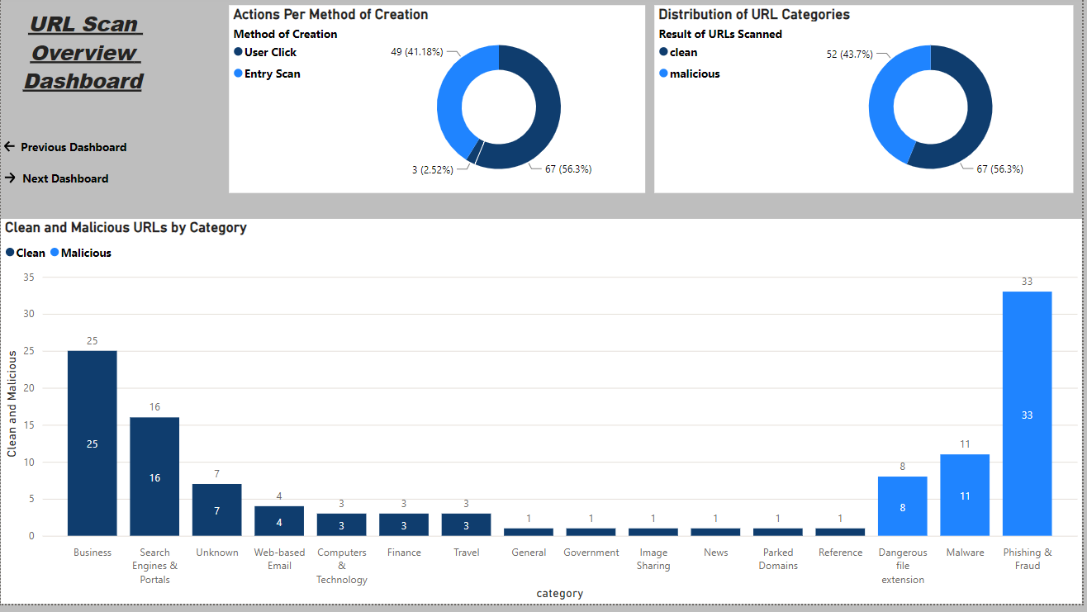Click the Malicious legend dot in bar chart

point(55,253)
